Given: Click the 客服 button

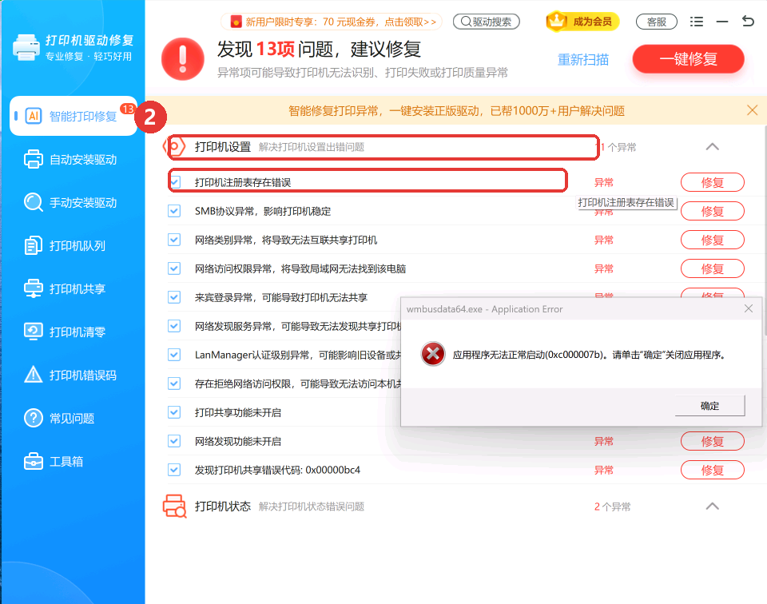Looking at the screenshot, I should [x=657, y=22].
